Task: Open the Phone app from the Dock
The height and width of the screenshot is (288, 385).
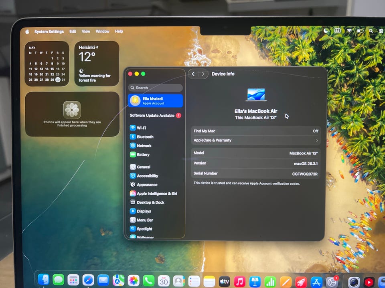Action: tap(148, 281)
